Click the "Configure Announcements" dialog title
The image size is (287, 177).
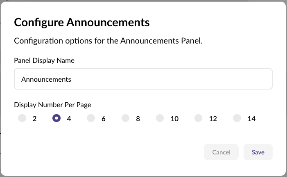click(x=82, y=22)
